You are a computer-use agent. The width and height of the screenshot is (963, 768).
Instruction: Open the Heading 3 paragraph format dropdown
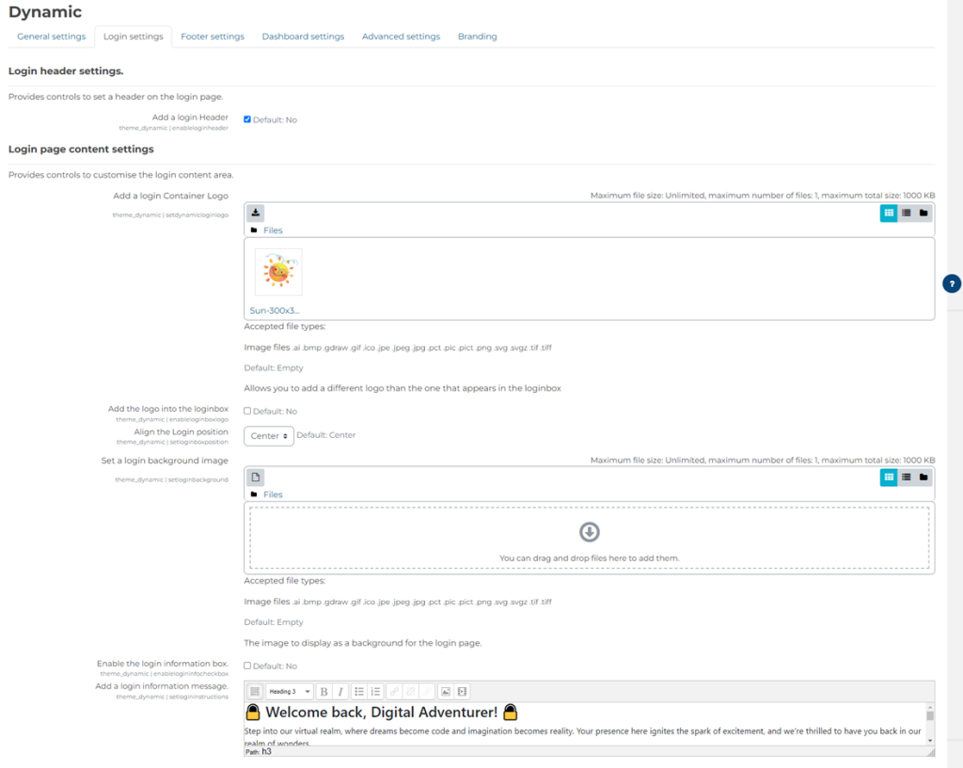[290, 691]
